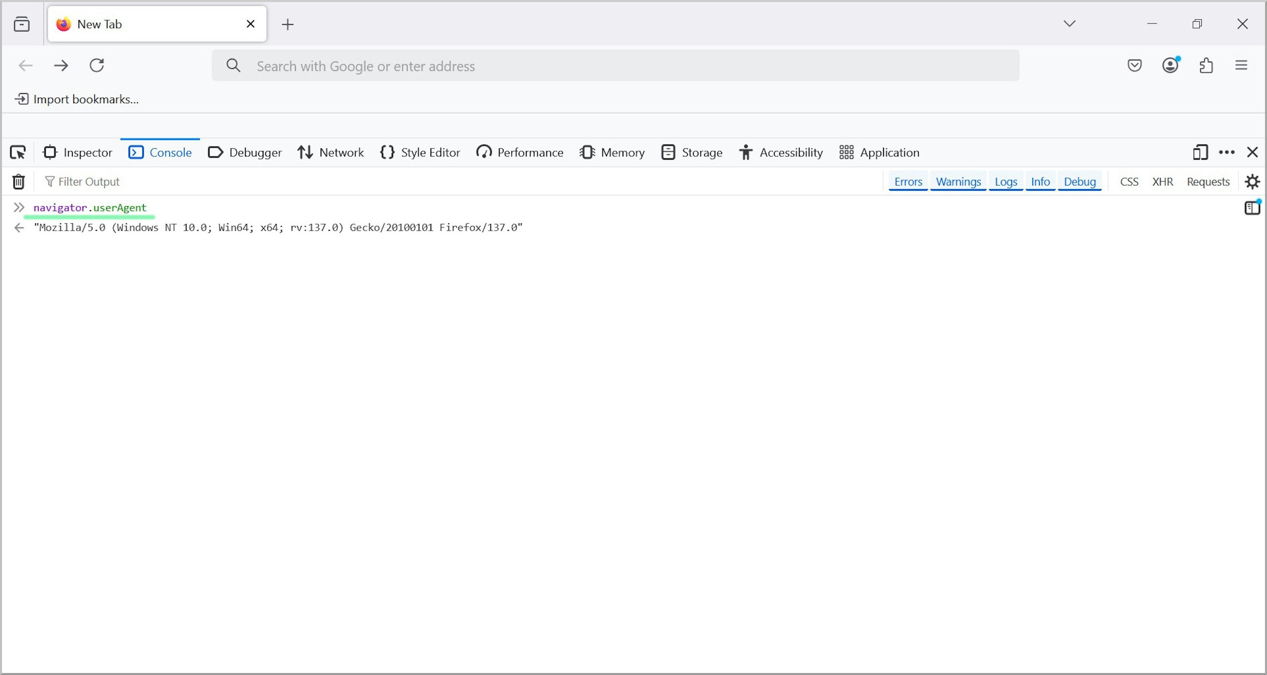Switch to the Network tab

(331, 152)
